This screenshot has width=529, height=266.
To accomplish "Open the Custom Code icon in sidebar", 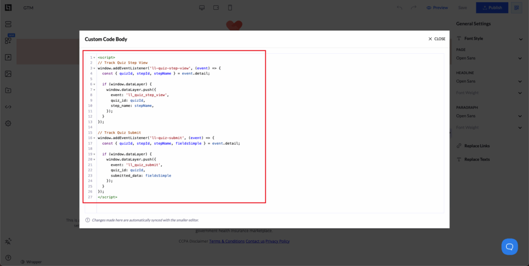I will 8,107.
